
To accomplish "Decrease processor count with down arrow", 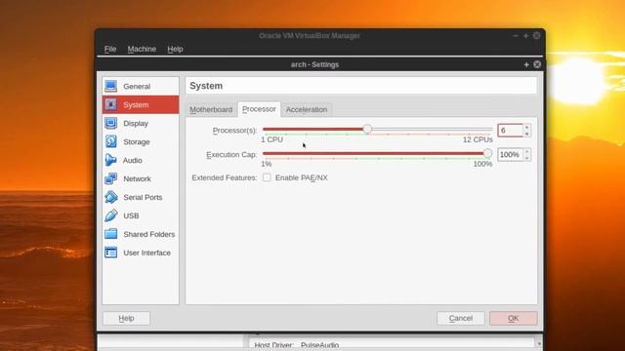I will tap(526, 134).
